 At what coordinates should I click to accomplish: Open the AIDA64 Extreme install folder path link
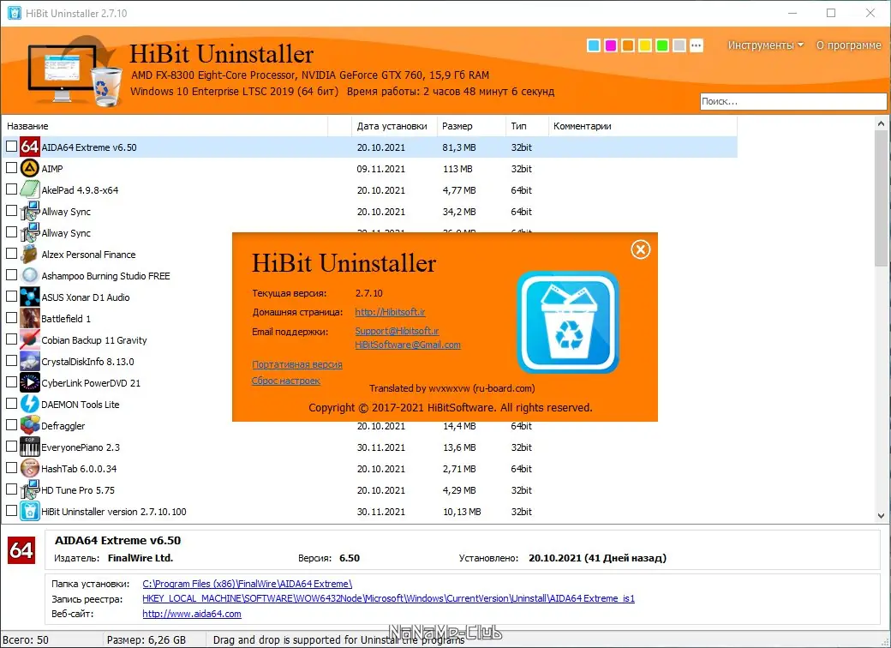[x=248, y=584]
